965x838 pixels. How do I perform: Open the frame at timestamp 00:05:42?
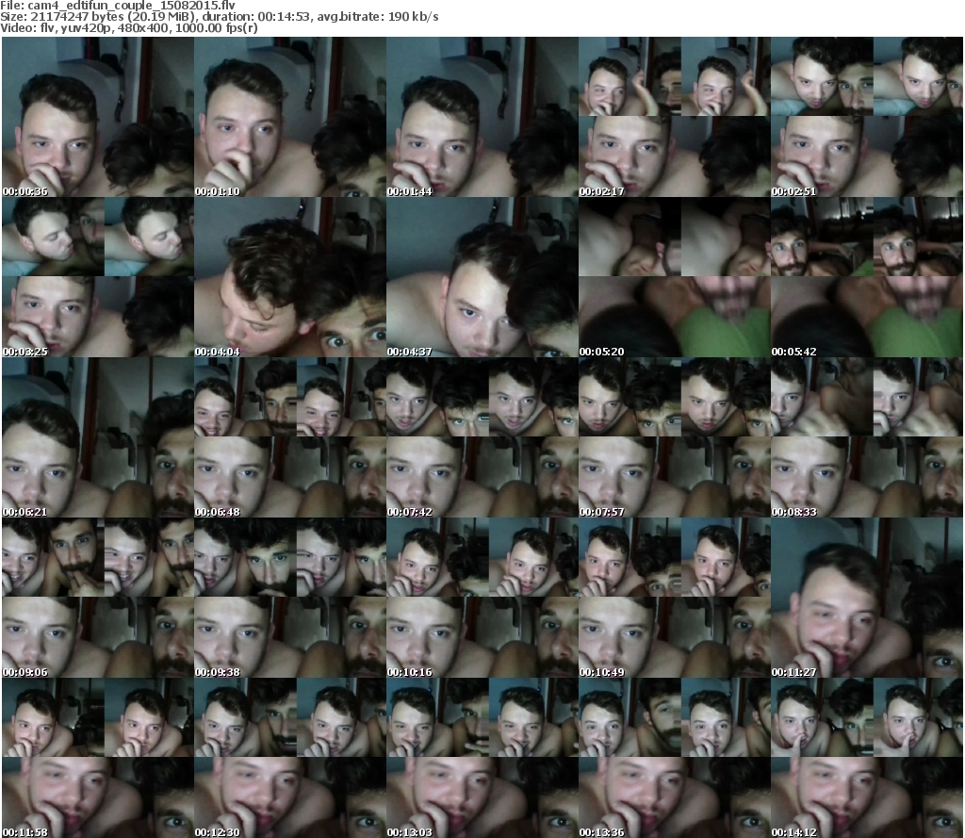[867, 277]
